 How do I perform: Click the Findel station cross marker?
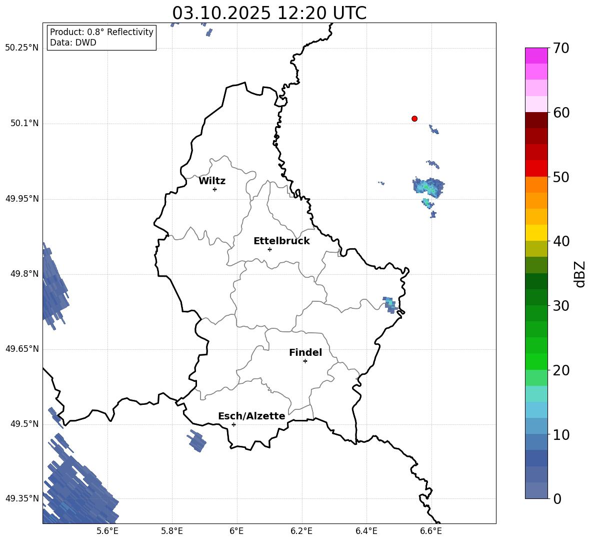click(x=305, y=361)
